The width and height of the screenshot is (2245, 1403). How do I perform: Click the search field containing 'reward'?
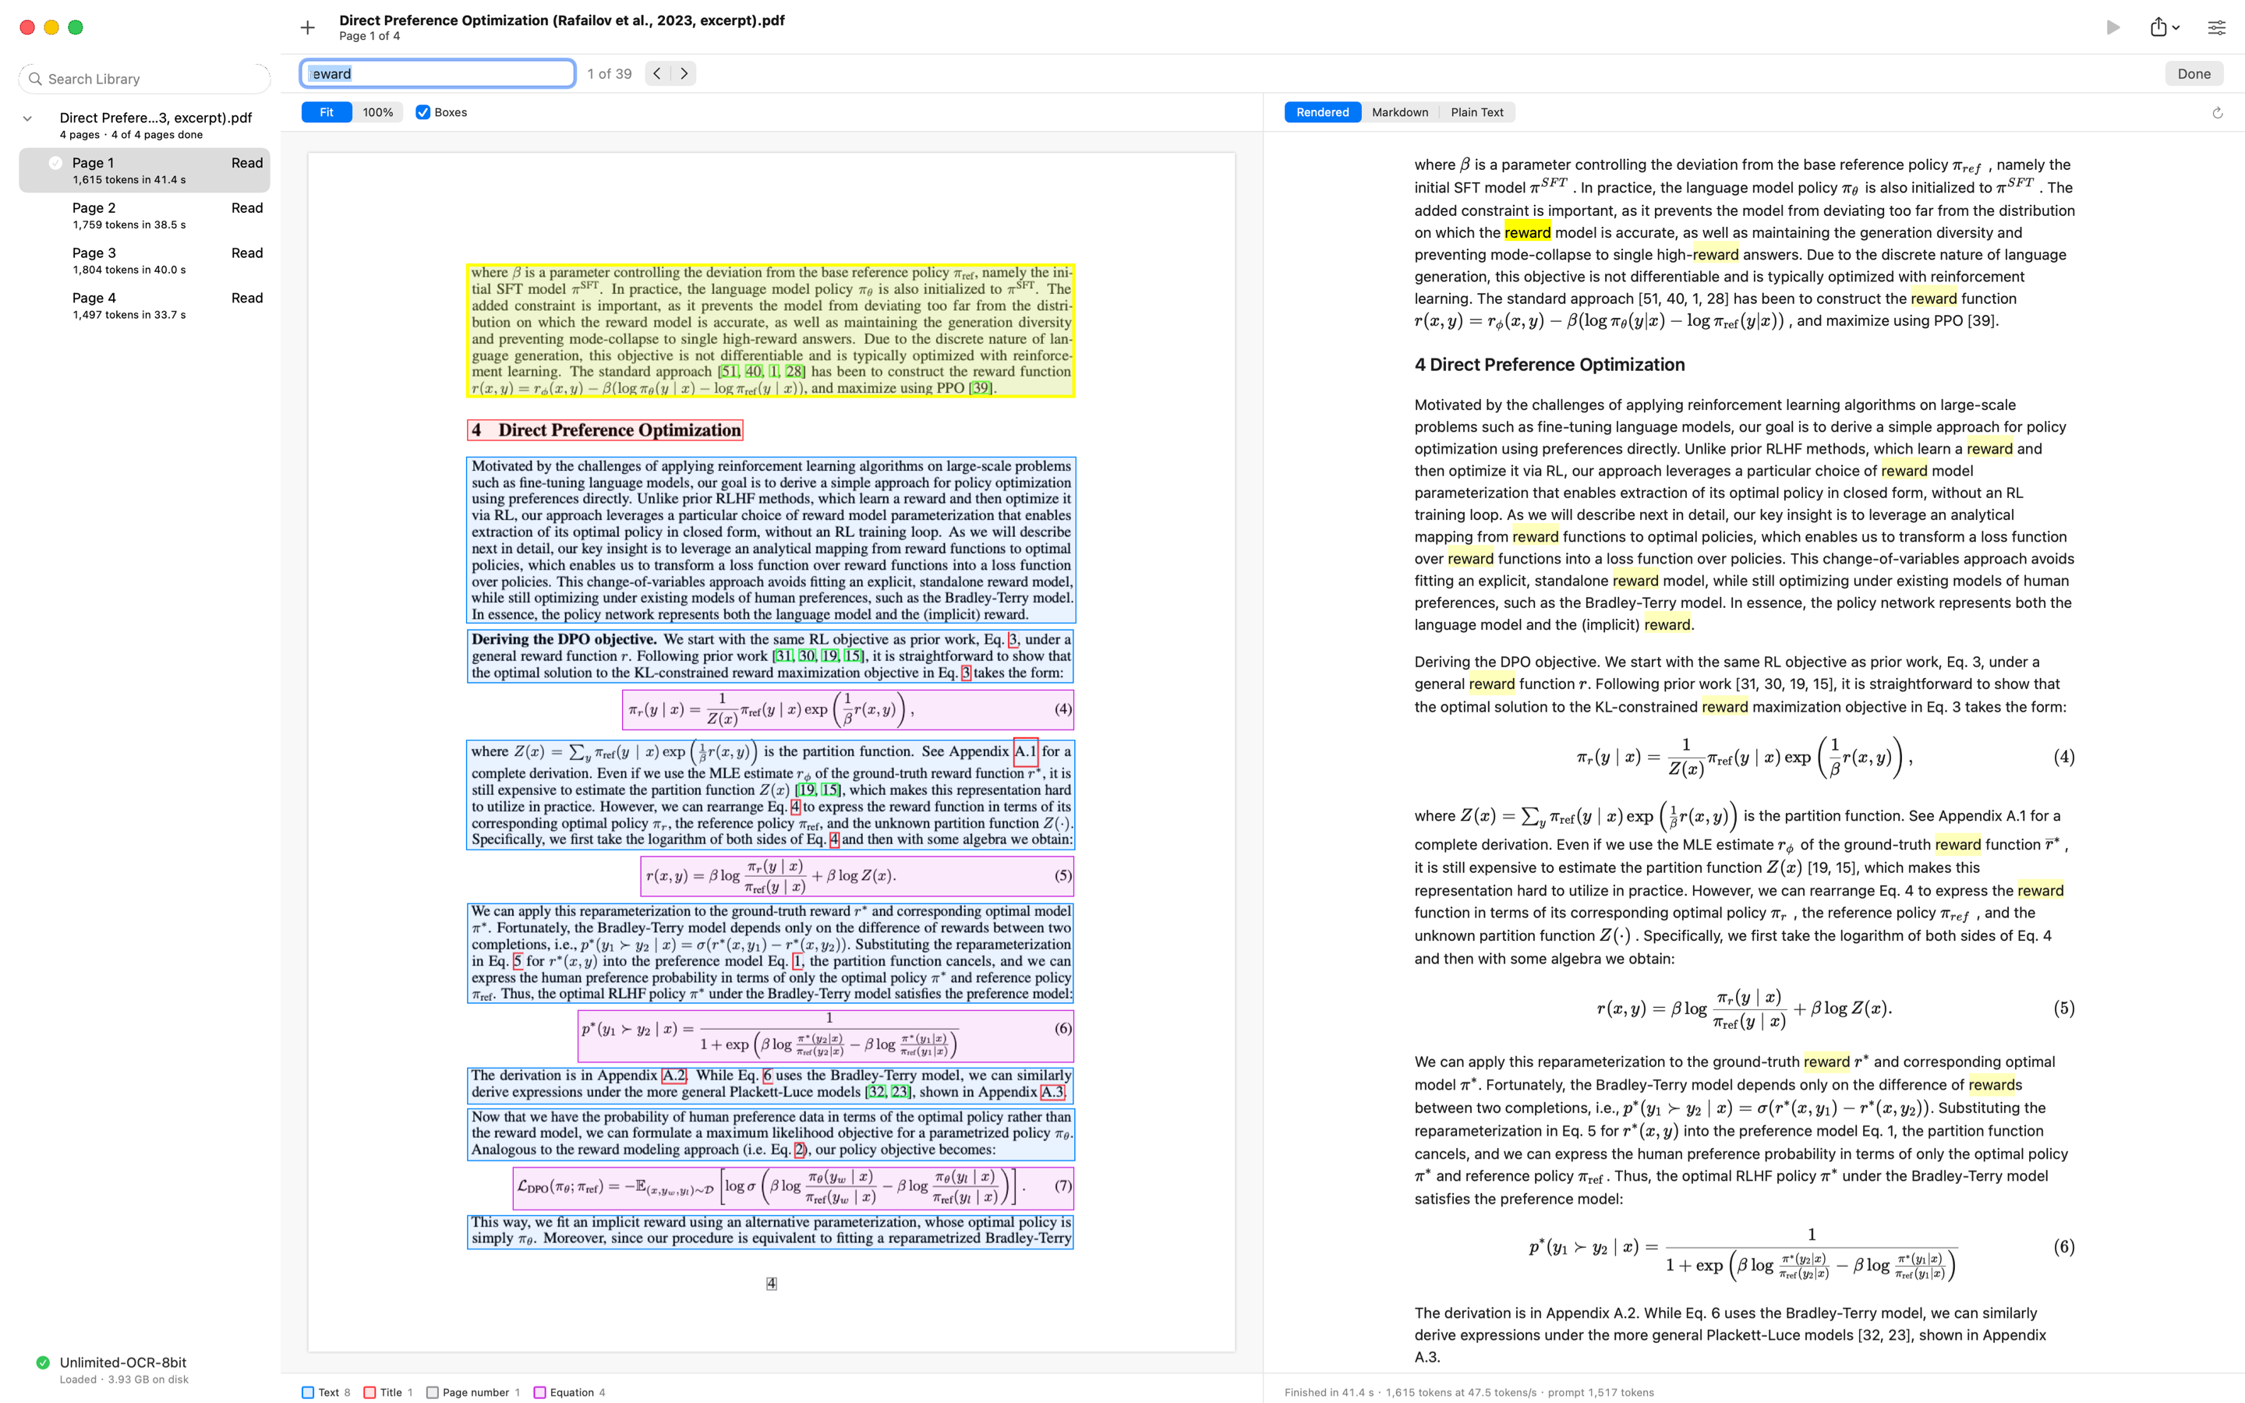[x=438, y=73]
